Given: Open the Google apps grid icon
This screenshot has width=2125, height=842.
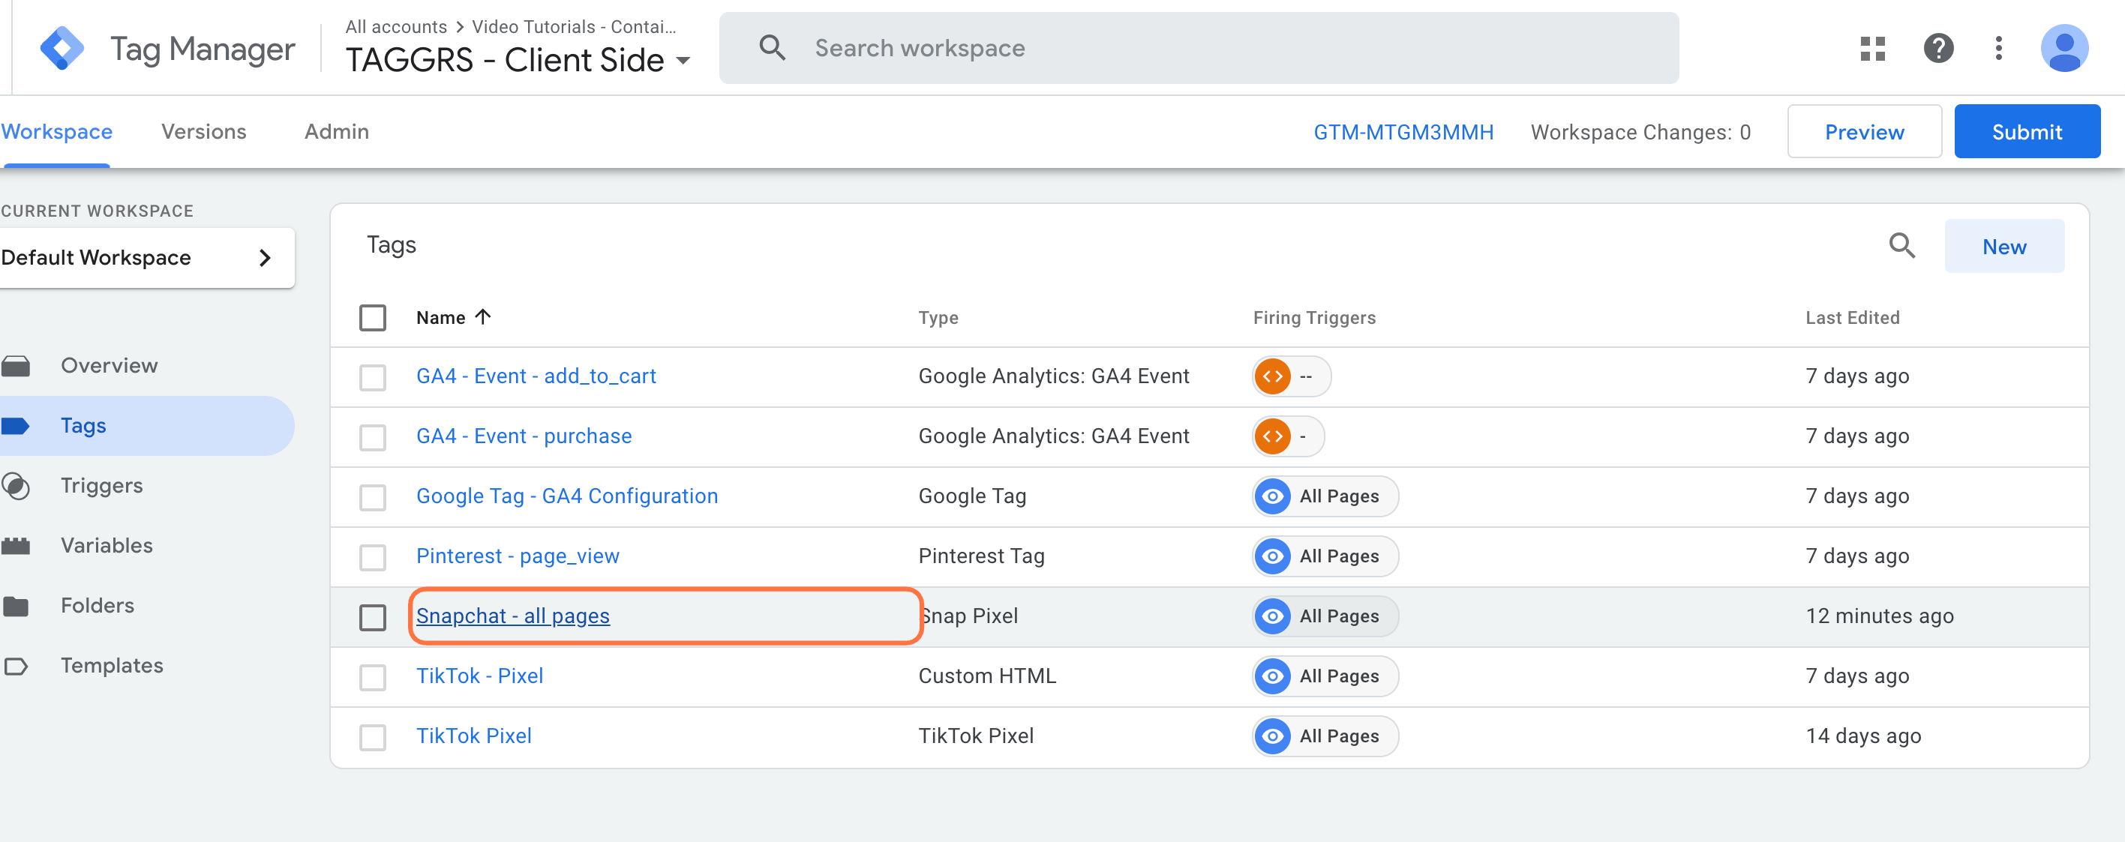Looking at the screenshot, I should pyautogui.click(x=1872, y=49).
